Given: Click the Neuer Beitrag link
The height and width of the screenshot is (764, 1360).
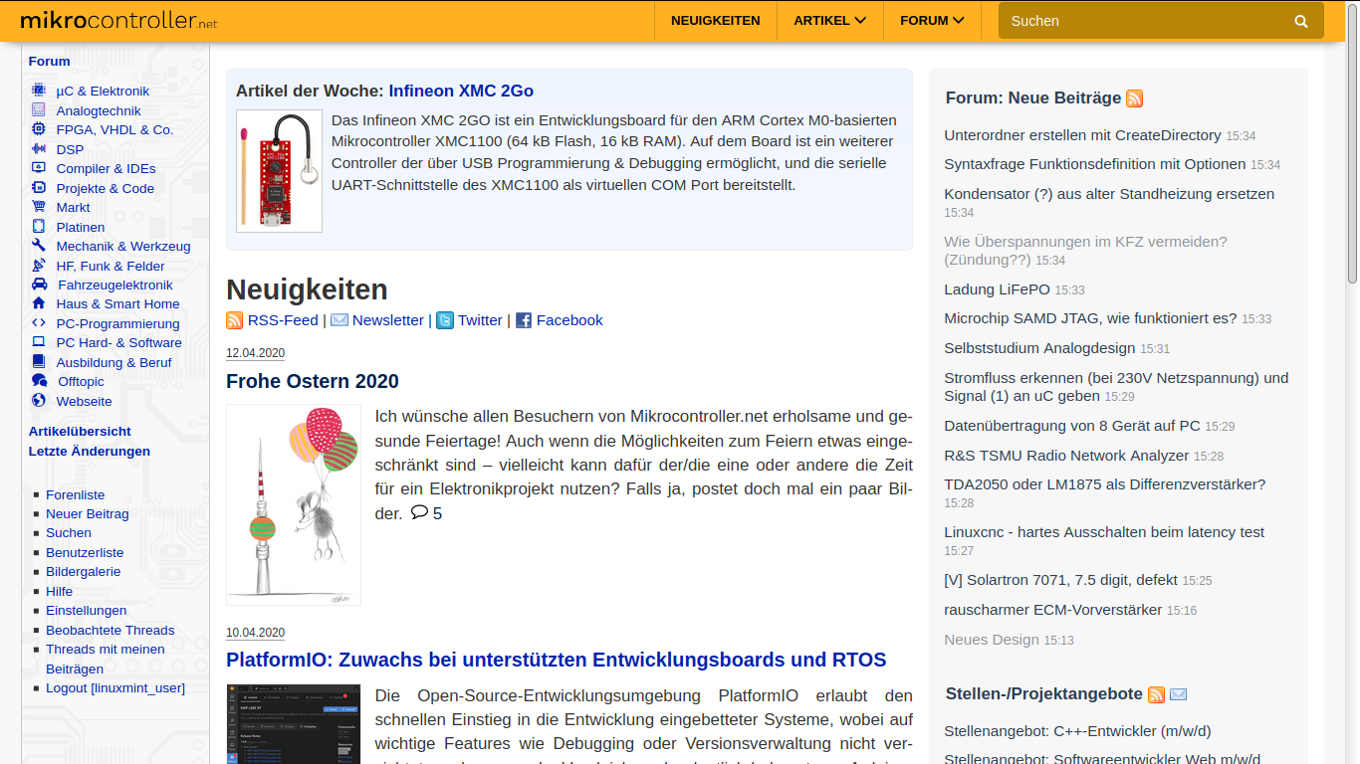Looking at the screenshot, I should tap(88, 513).
